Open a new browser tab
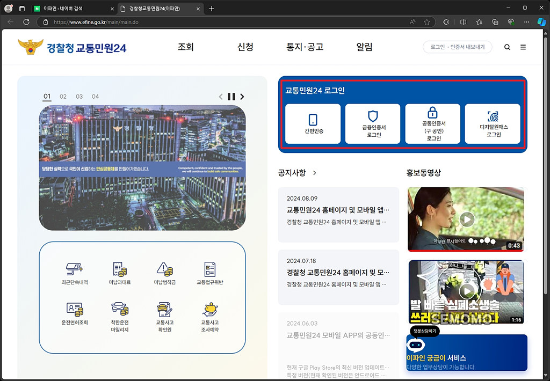This screenshot has height=381, width=550. point(211,9)
